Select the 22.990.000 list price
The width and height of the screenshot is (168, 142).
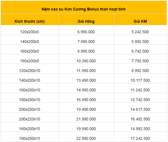tap(86, 138)
